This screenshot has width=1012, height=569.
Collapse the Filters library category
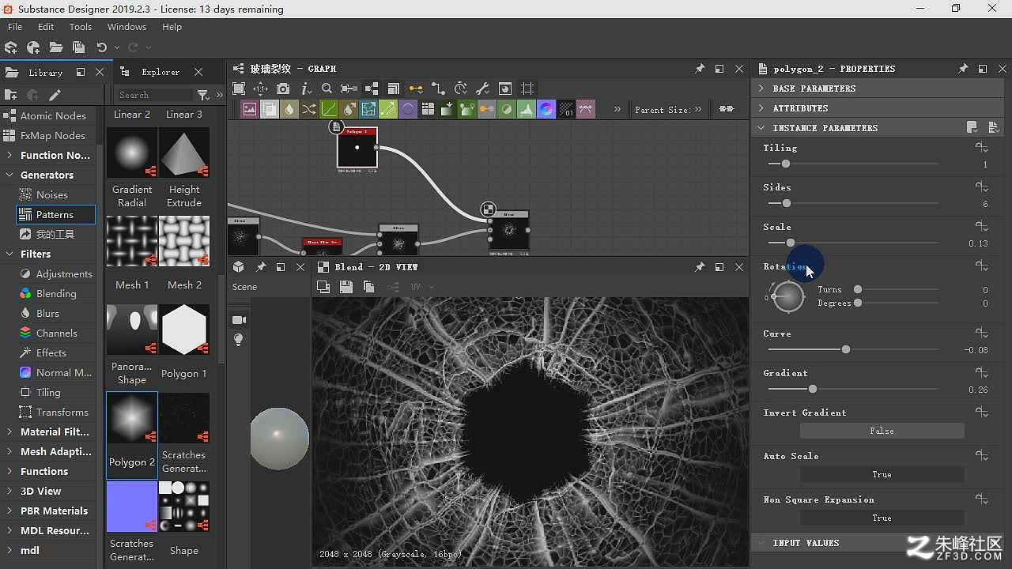click(x=9, y=254)
